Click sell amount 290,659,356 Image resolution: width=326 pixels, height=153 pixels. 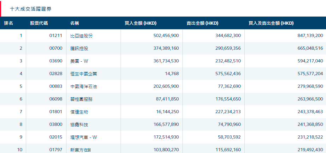(x=228, y=48)
